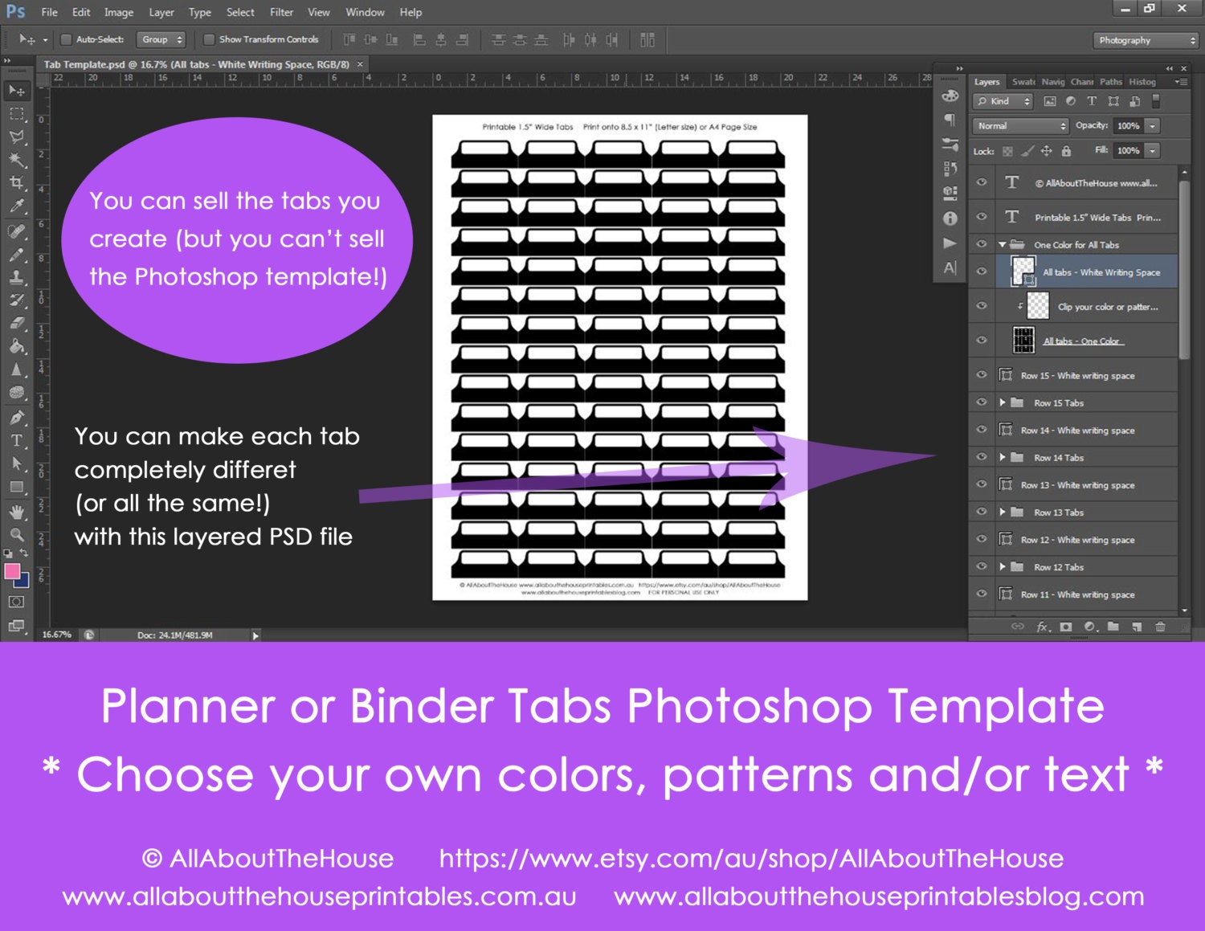Select the Rectangular Marquee tool

coord(17,114)
